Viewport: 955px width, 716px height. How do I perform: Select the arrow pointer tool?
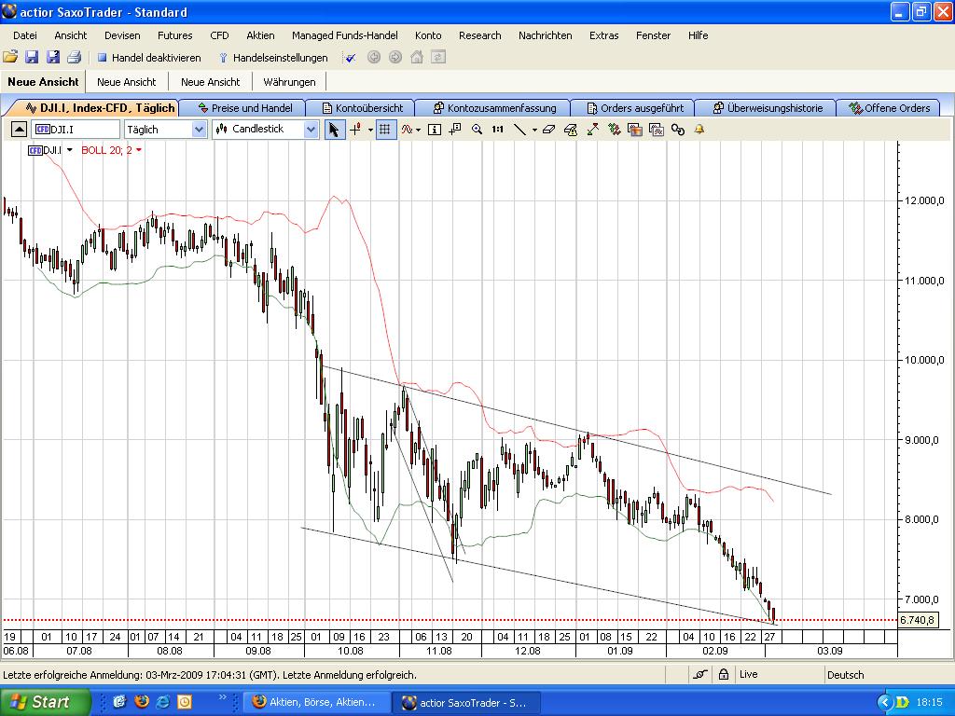pos(334,130)
